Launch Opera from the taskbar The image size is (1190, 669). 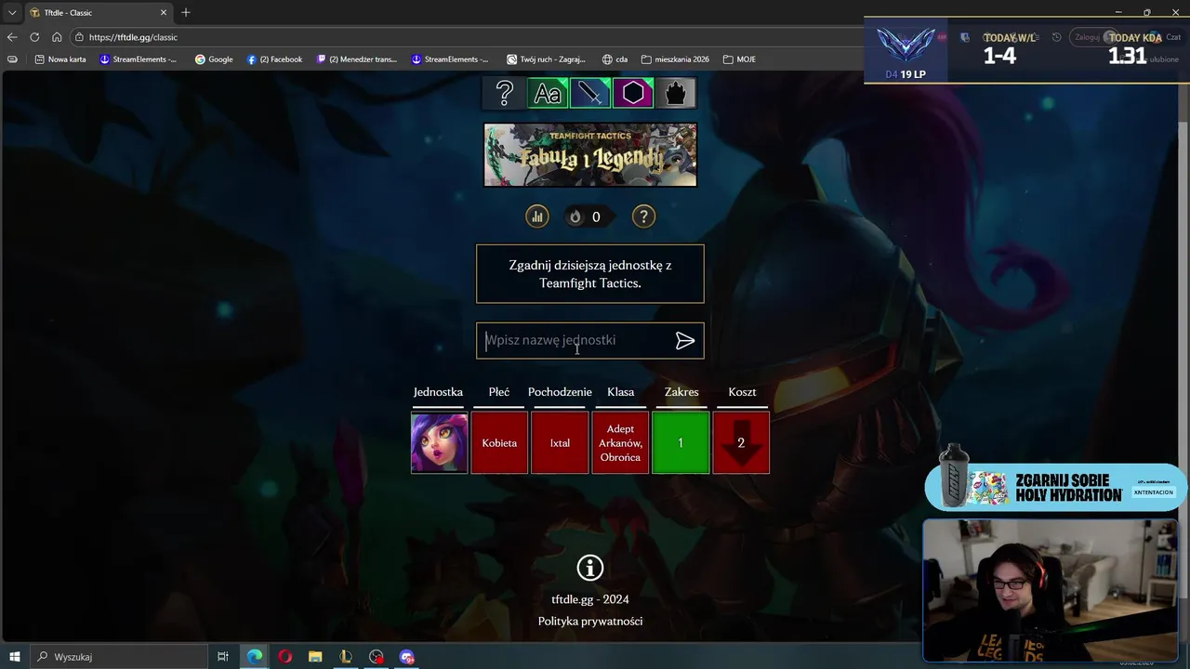click(x=284, y=657)
